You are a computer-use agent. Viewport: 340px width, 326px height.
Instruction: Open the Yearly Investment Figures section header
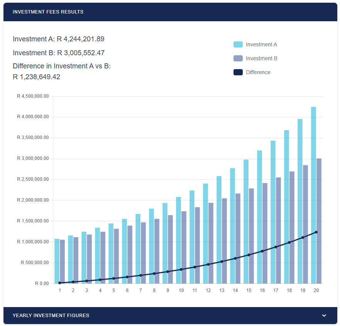coord(170,315)
